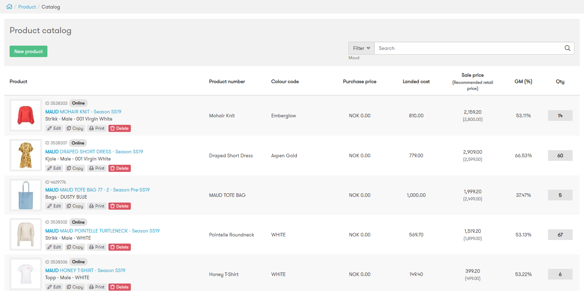The height and width of the screenshot is (291, 584).
Task: Click the quantity 6 for Honey T-Shirt
Action: pos(560,274)
